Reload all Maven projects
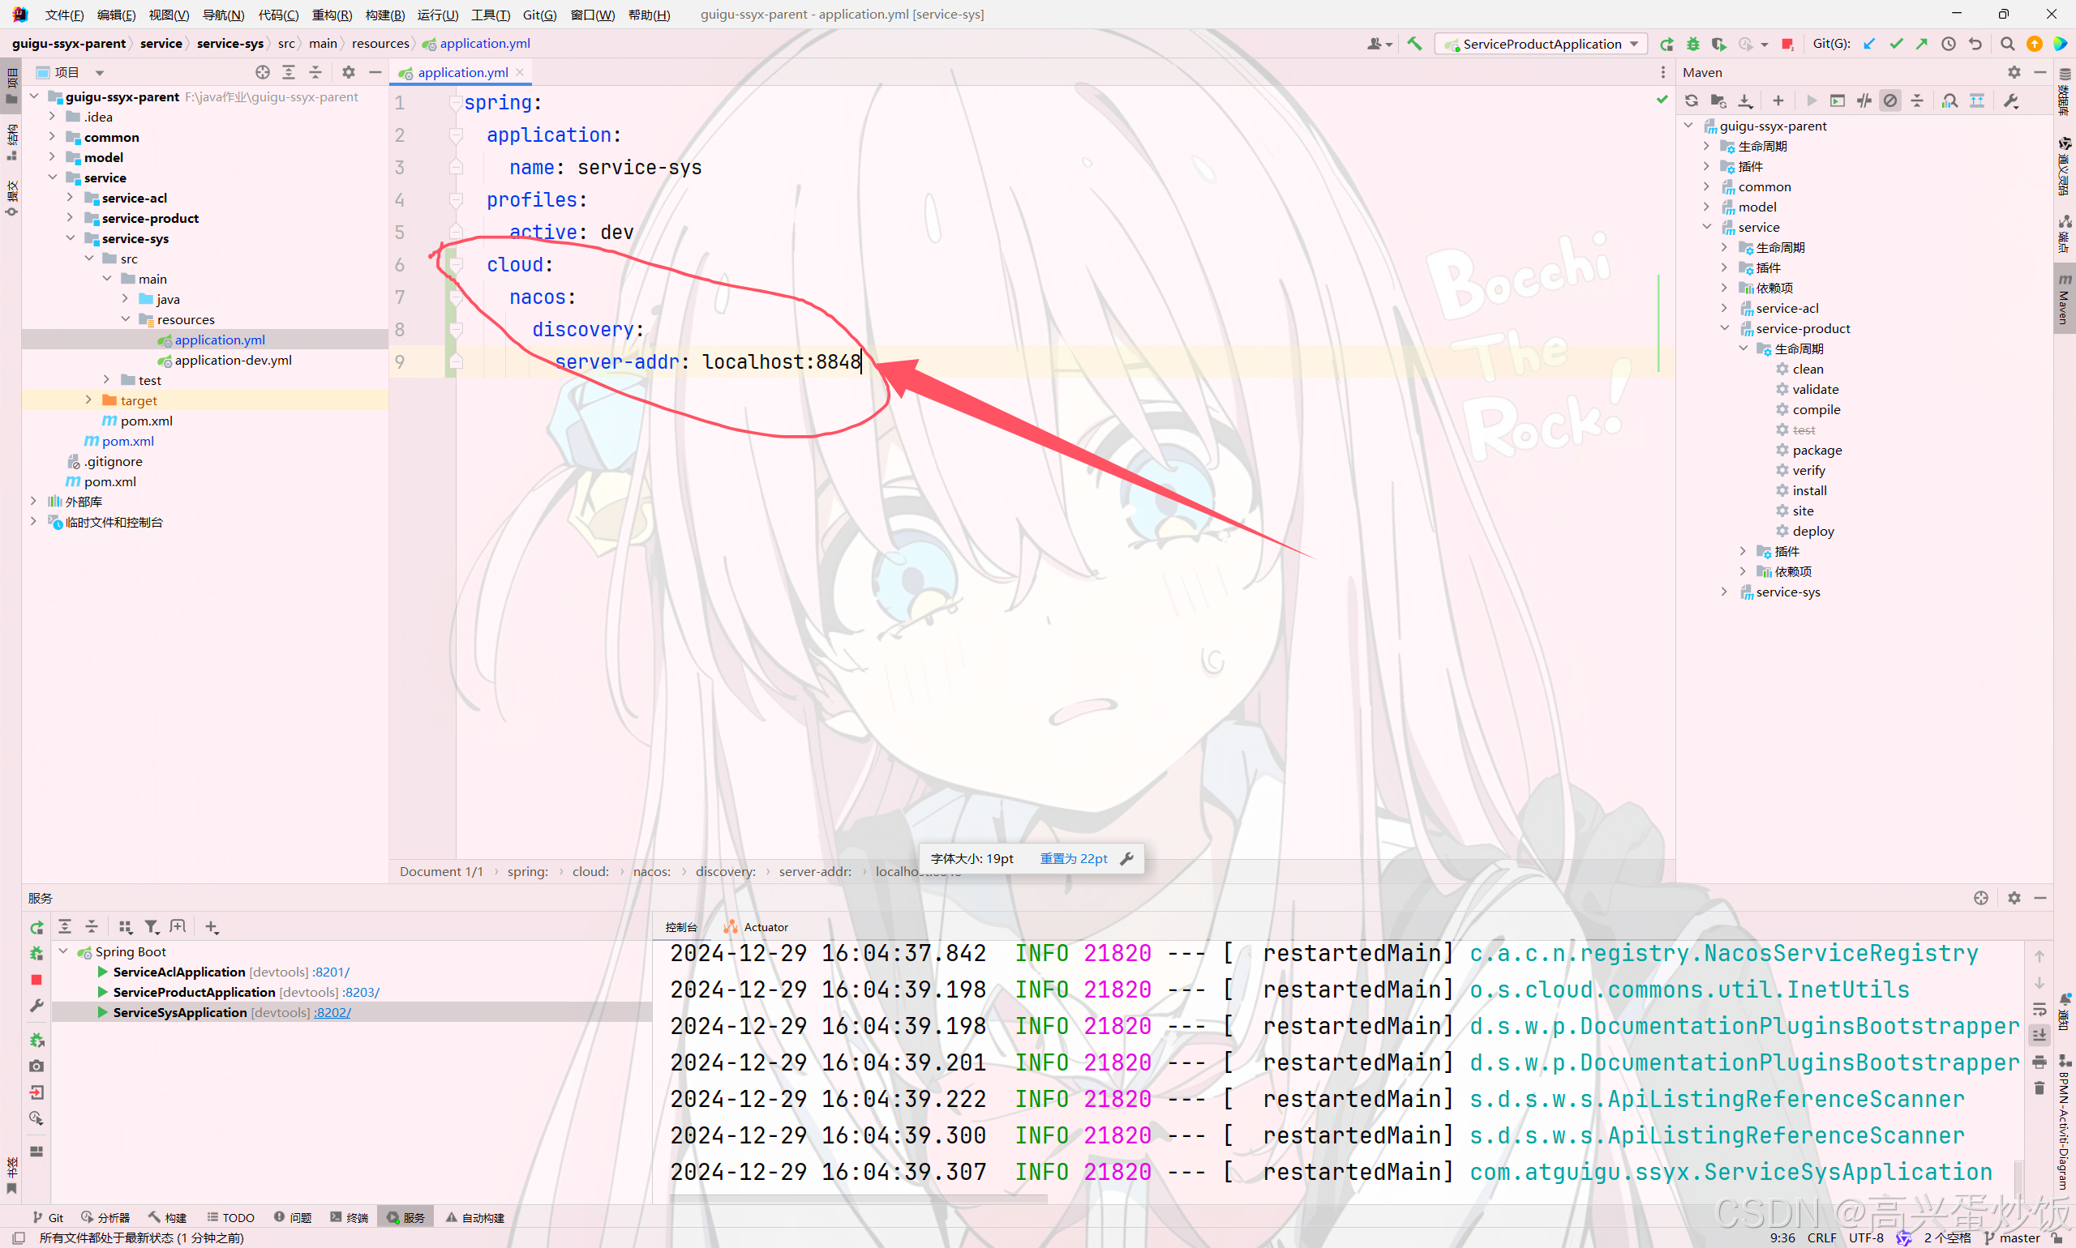Screen dimensions: 2076x1248 [x=1692, y=100]
